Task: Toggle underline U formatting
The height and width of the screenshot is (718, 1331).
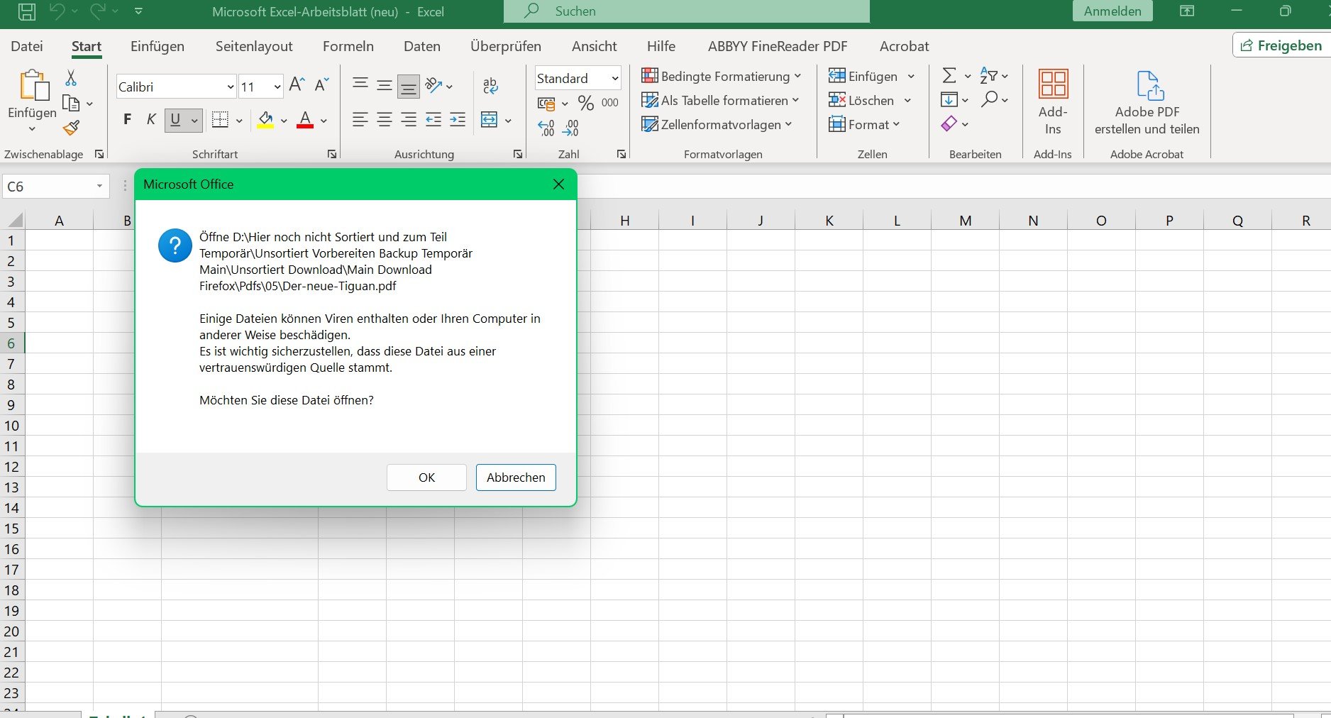Action: 175,119
